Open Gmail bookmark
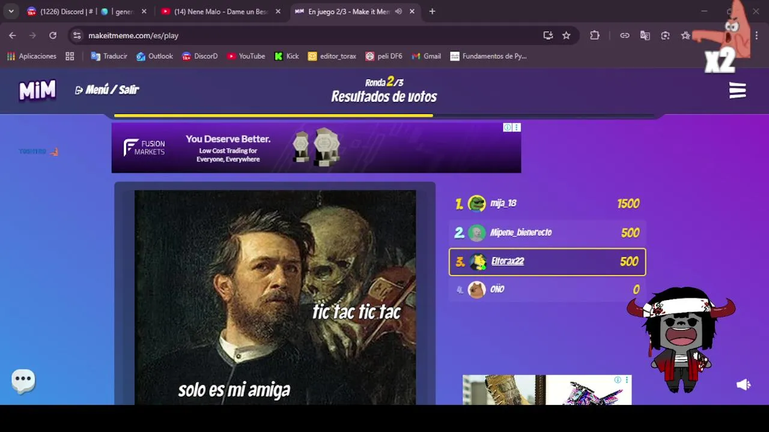The width and height of the screenshot is (769, 432). [426, 56]
